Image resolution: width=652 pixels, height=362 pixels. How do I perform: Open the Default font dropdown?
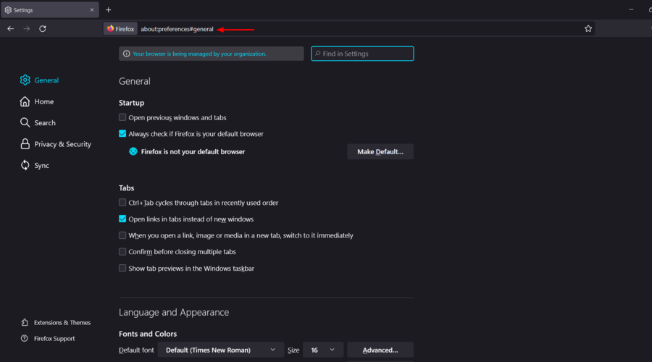[221, 350]
